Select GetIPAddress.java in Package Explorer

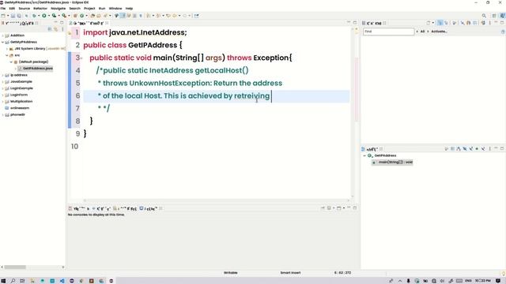(36, 69)
